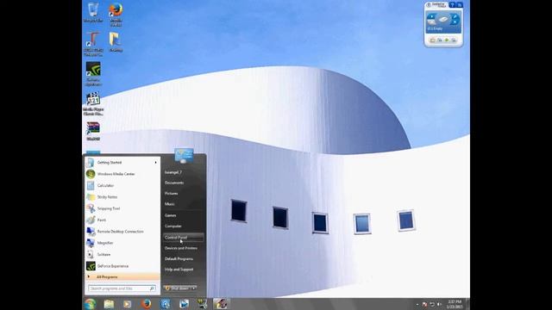Open the WinRAR desktop shortcut
The width and height of the screenshot is (552, 310).
(x=93, y=131)
